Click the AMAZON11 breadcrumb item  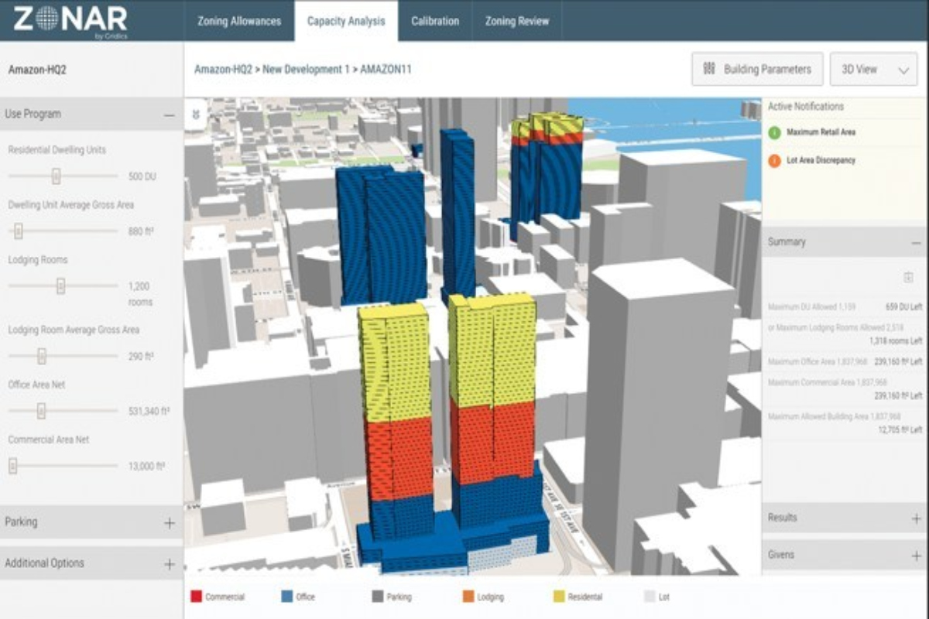(x=386, y=69)
